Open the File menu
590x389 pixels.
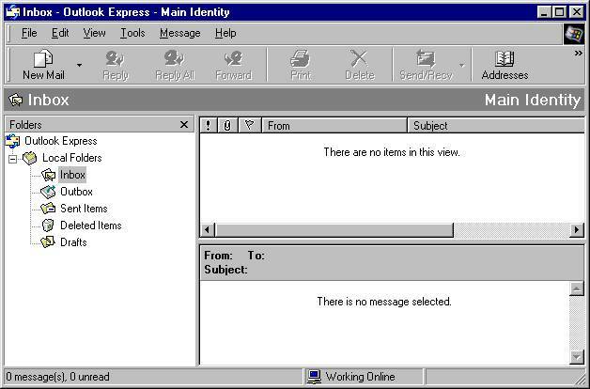(29, 33)
